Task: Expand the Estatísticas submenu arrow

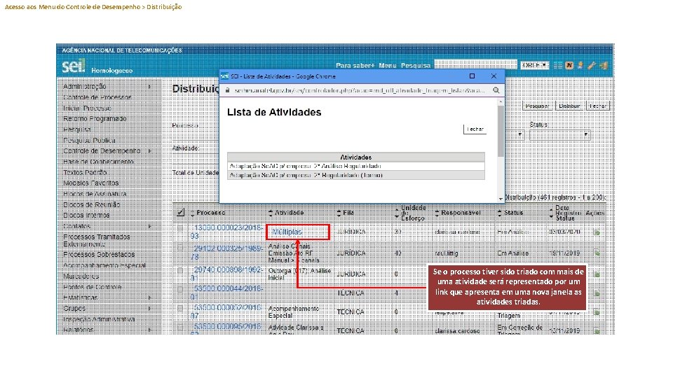Action: [x=149, y=297]
